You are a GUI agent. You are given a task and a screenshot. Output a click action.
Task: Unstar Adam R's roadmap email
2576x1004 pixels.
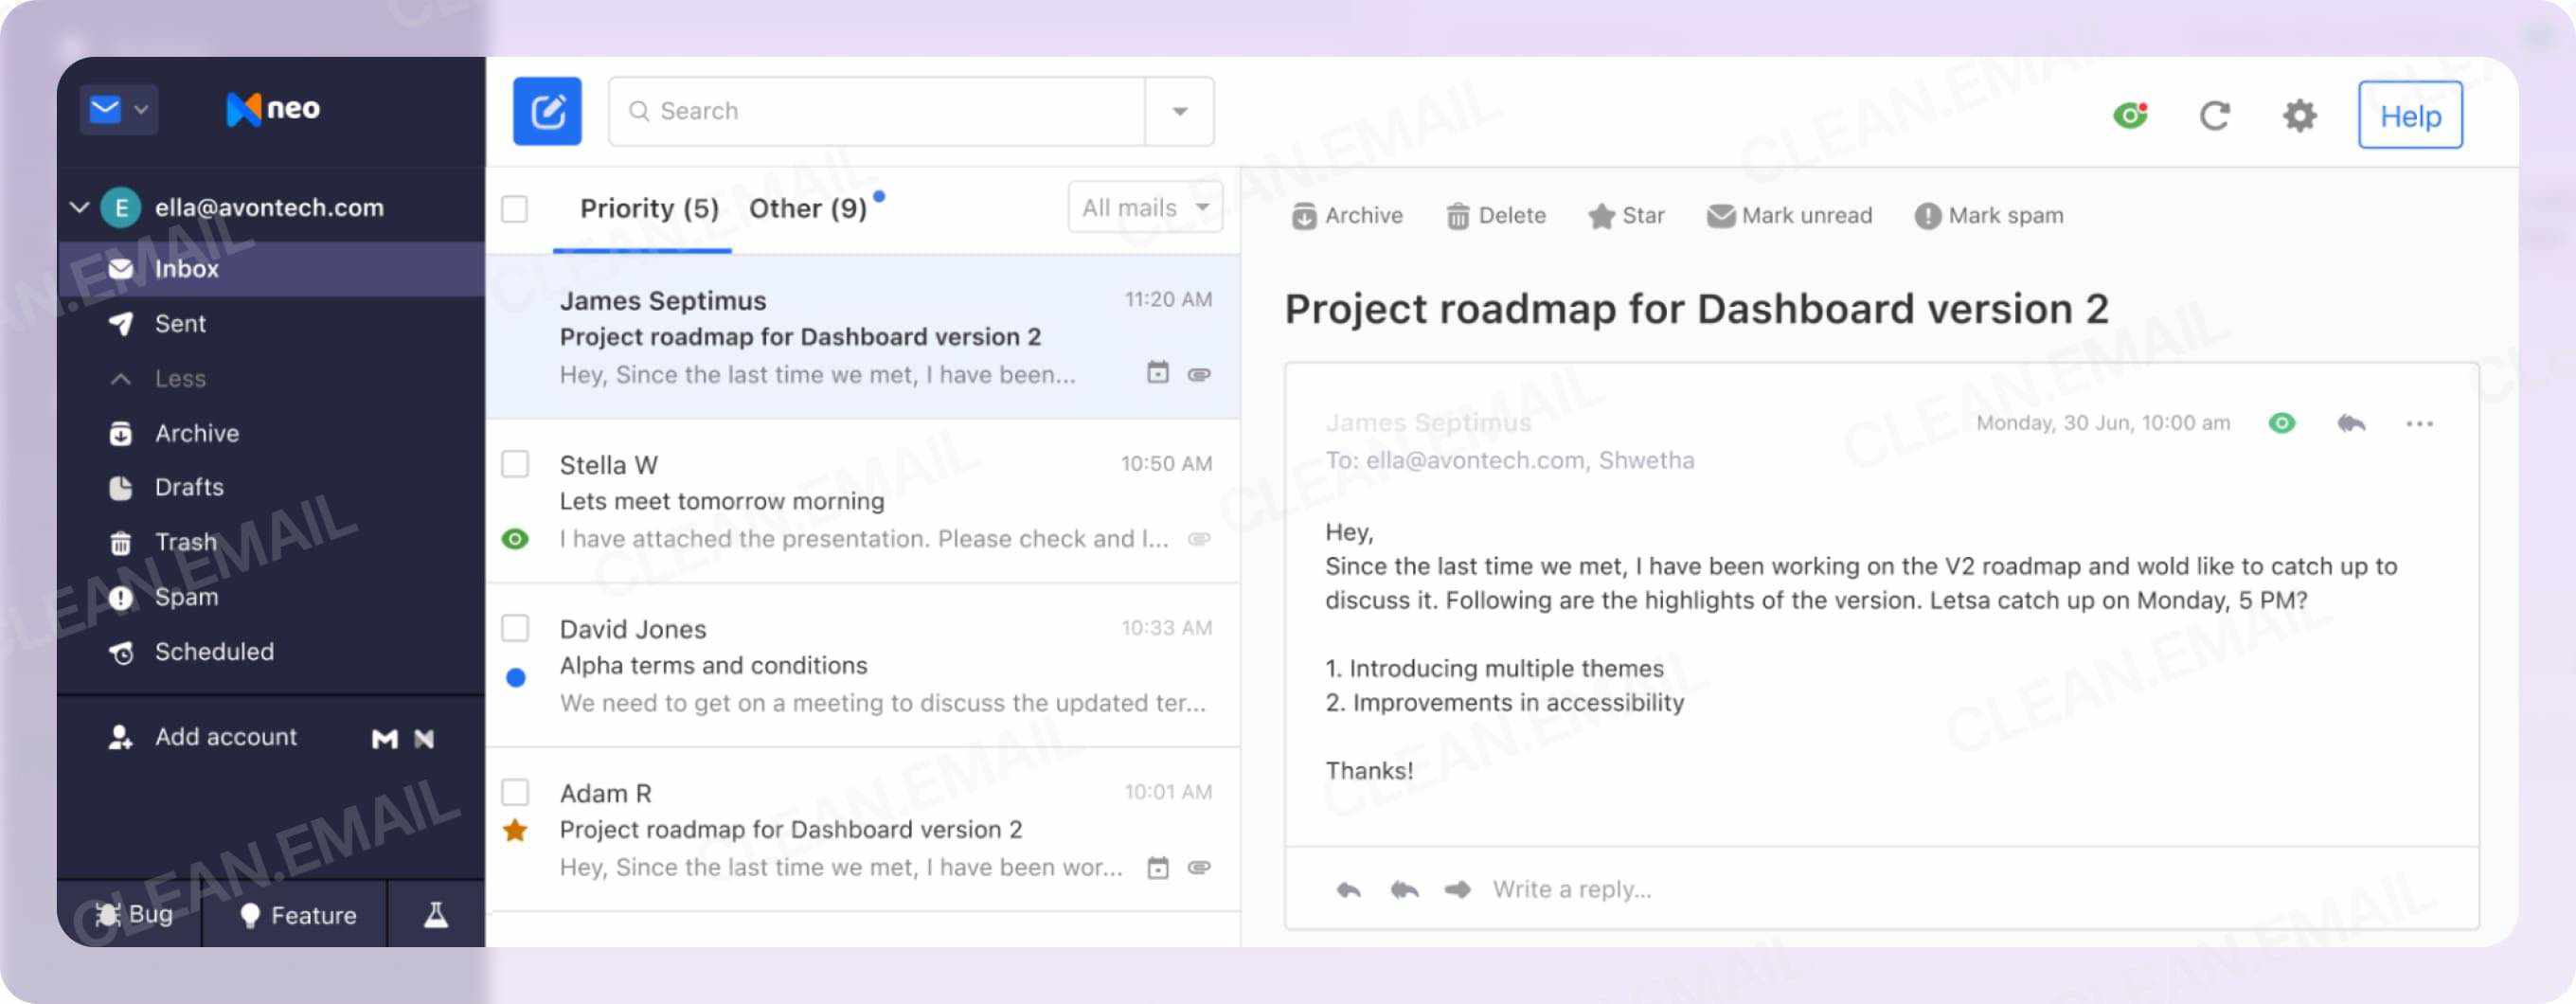[516, 830]
